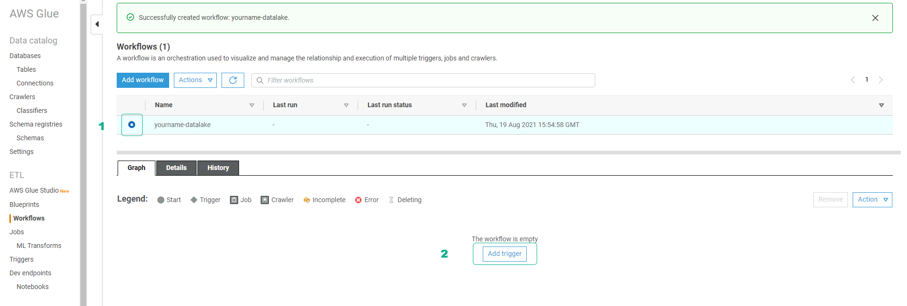
Task: Open Jobs in the sidebar
Action: [x=17, y=232]
